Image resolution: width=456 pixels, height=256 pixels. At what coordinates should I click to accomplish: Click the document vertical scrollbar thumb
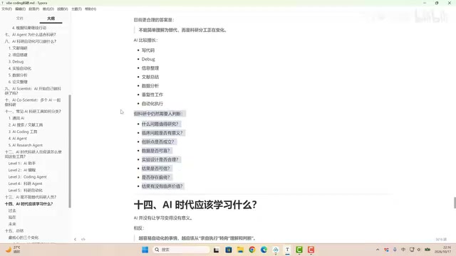click(455, 203)
